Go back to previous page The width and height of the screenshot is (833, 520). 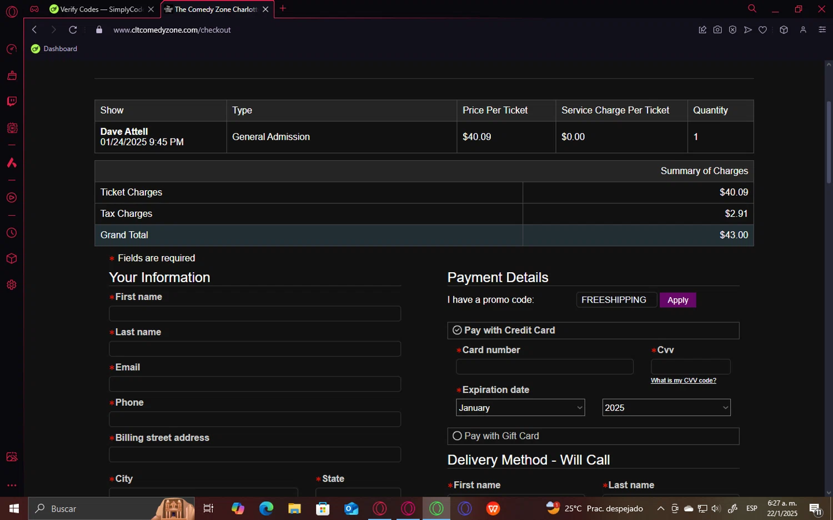point(34,30)
